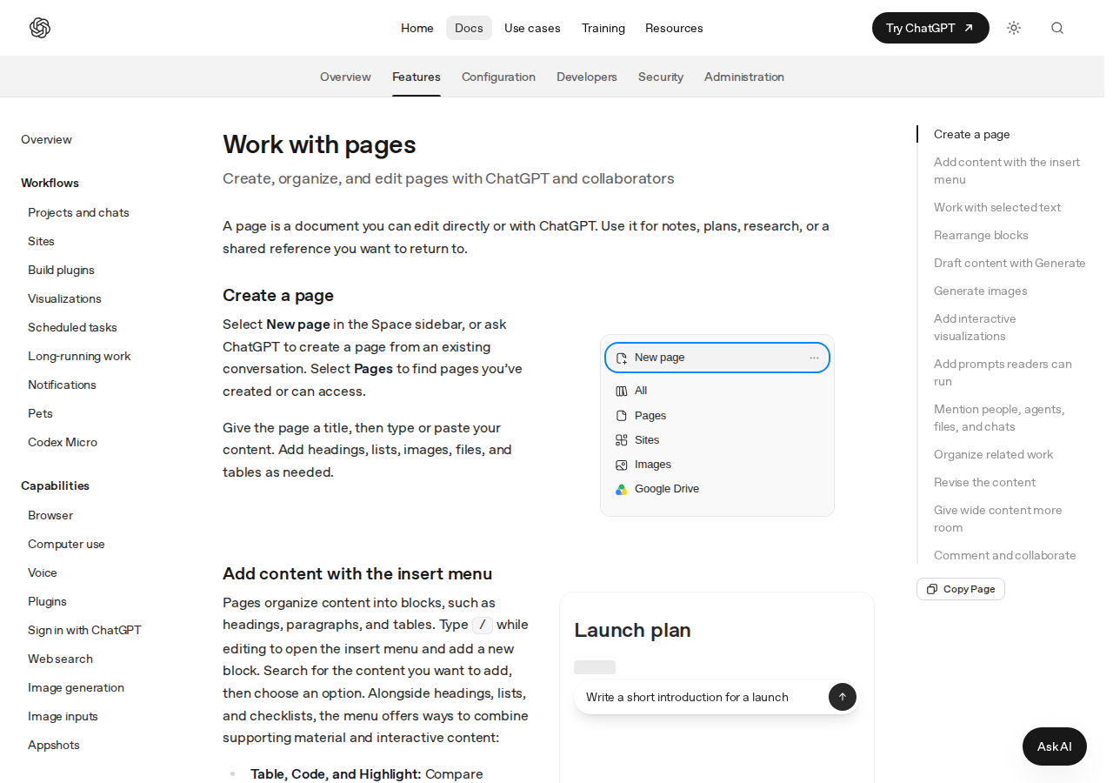Open Codex Micro in sidebar
The height and width of the screenshot is (783, 1113).
tap(63, 442)
